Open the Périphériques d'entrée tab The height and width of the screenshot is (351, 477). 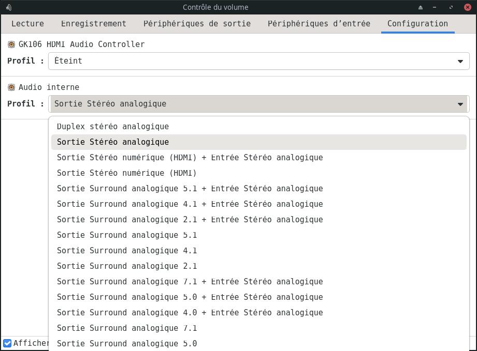pyautogui.click(x=319, y=24)
